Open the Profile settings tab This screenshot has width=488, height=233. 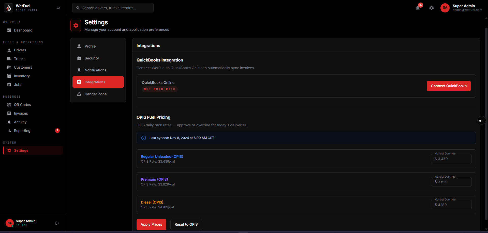click(x=98, y=46)
